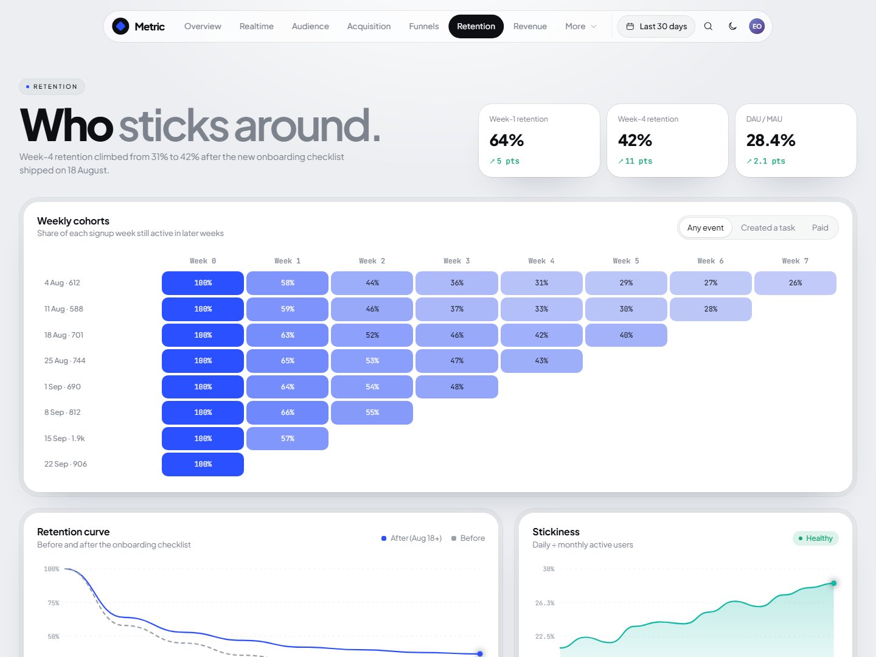Screen dimensions: 876x657
Task: Click the 22 Sep Week 0 cell 100%
Action: (203, 464)
